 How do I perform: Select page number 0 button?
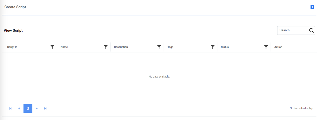[28, 108]
